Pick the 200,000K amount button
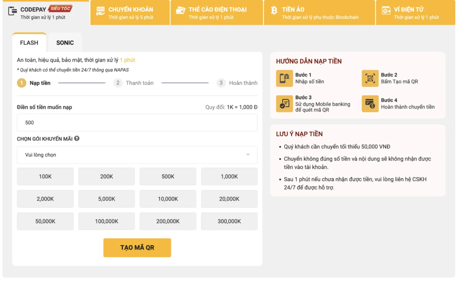The image size is (462, 282). coord(168,221)
